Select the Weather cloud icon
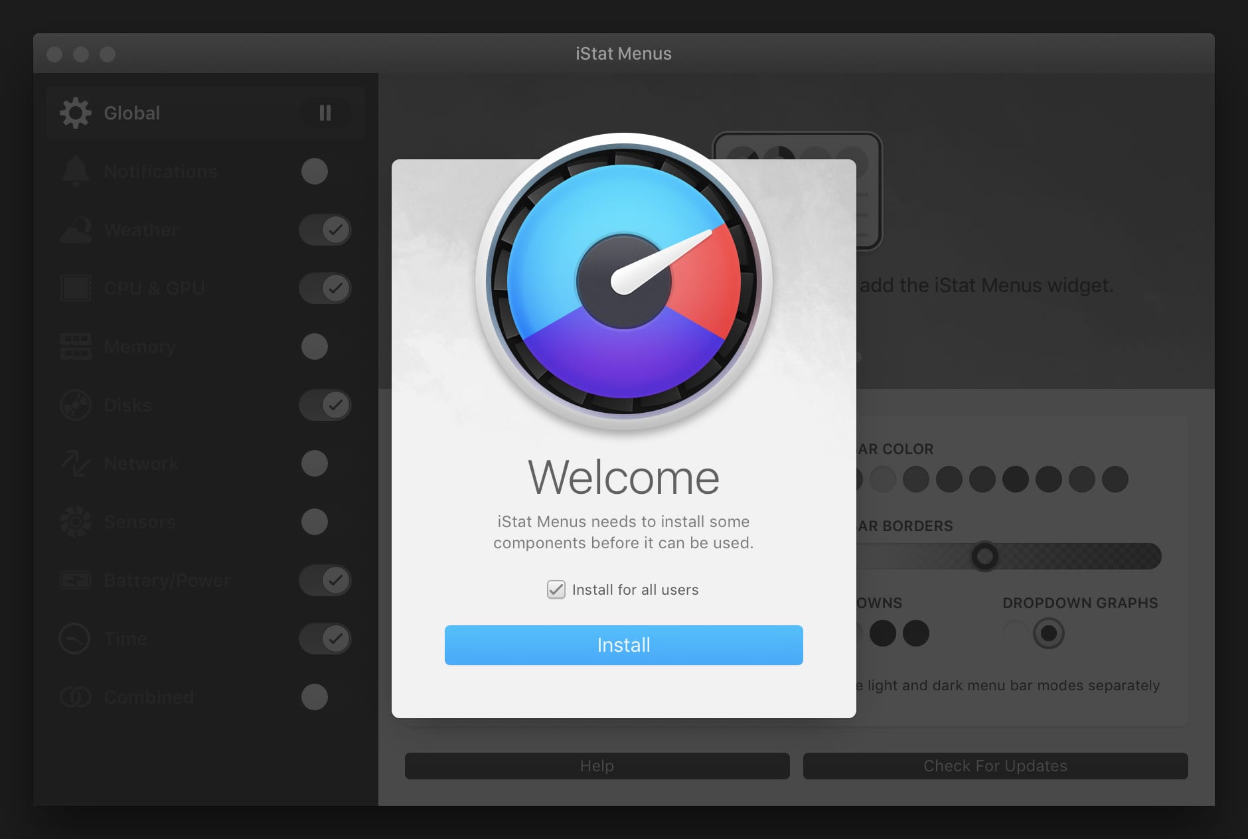The height and width of the screenshot is (839, 1248). tap(76, 230)
